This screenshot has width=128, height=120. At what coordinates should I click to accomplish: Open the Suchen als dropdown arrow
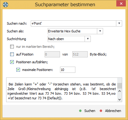click(100, 31)
